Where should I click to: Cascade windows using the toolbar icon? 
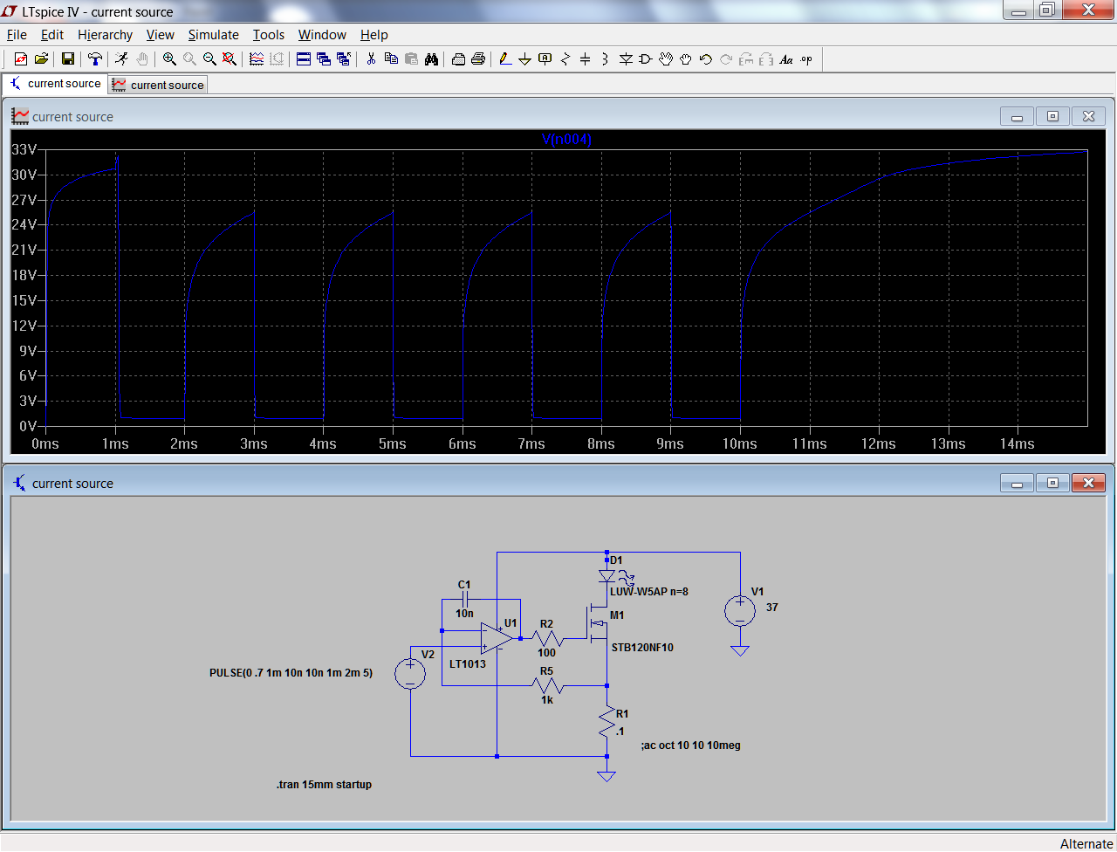pyautogui.click(x=324, y=59)
